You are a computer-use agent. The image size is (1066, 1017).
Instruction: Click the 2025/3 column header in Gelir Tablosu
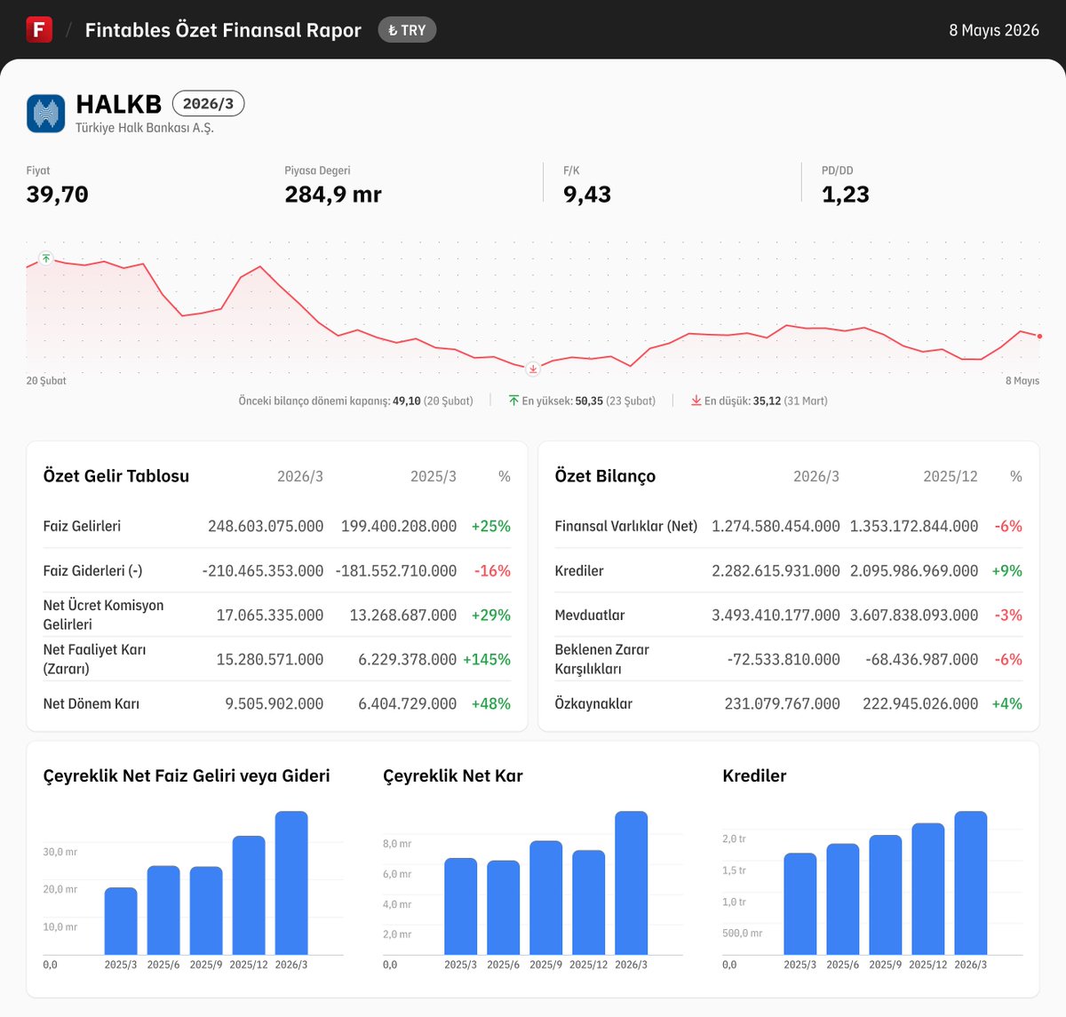[x=434, y=476]
